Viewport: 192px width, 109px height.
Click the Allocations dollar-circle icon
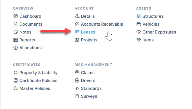[x=15, y=48]
